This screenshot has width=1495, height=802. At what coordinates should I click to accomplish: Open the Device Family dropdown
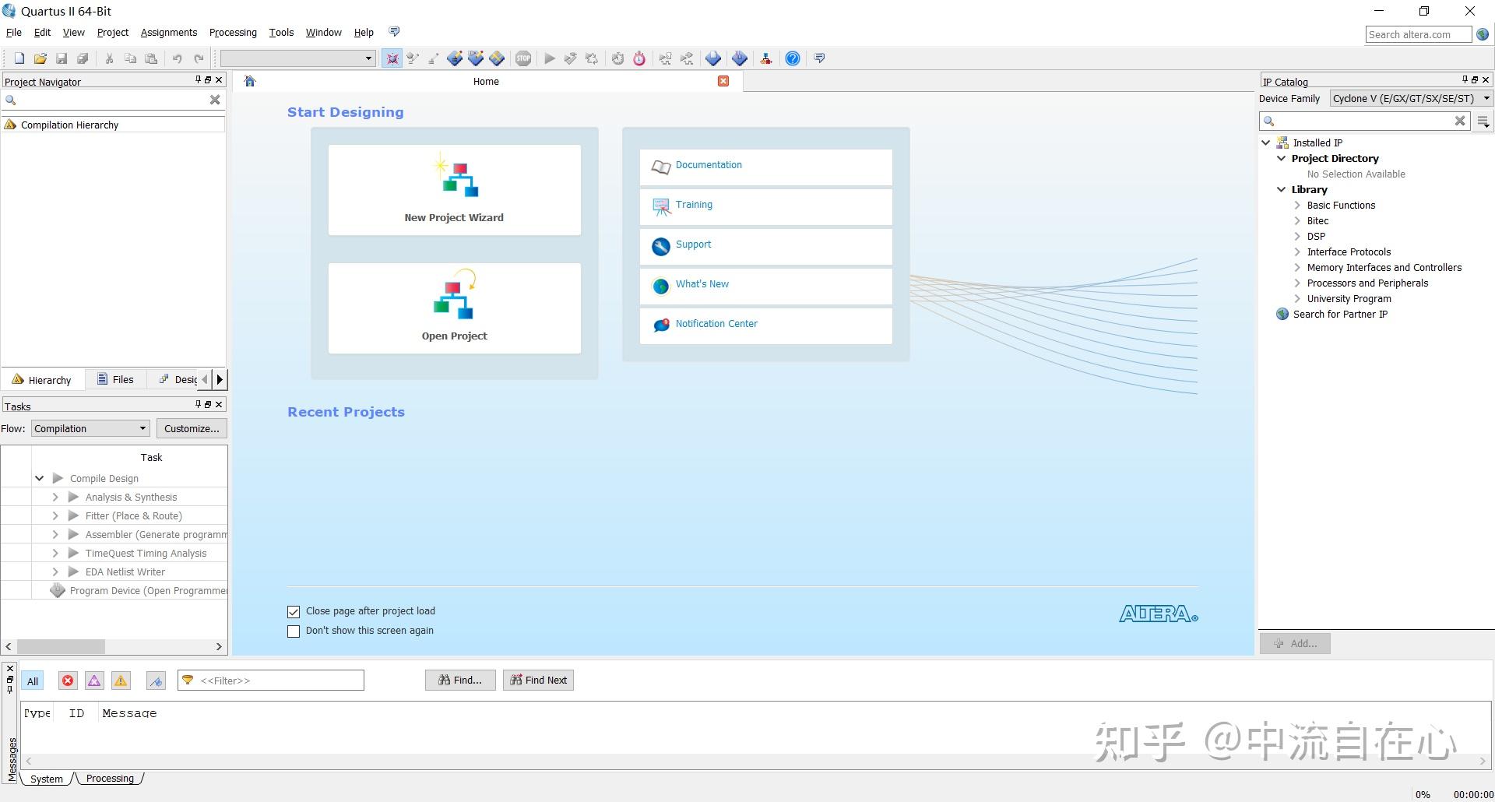coord(1412,98)
